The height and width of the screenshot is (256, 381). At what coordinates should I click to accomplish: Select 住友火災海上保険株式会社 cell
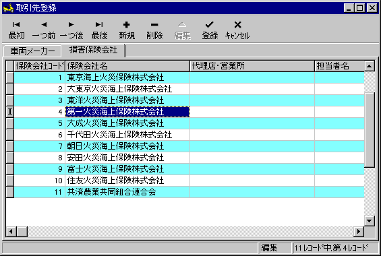pyautogui.click(x=127, y=181)
